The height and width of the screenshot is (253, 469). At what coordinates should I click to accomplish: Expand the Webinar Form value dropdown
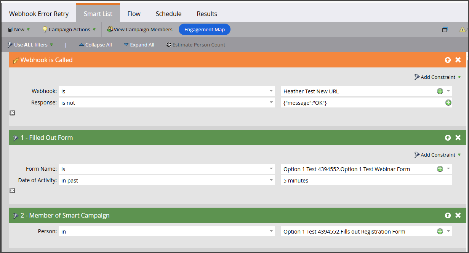pyautogui.click(x=448, y=169)
